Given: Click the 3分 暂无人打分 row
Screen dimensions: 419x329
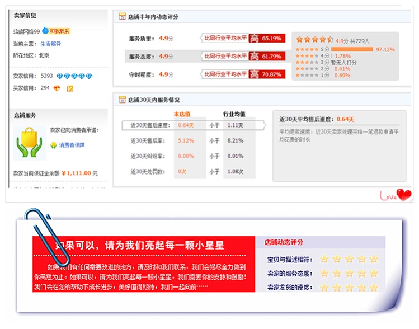Looking at the screenshot, I should click(326, 63).
